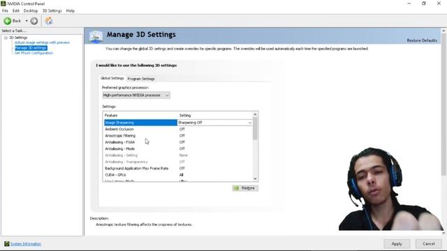
Task: Click the green Back arrow icon
Action: pyautogui.click(x=7, y=21)
